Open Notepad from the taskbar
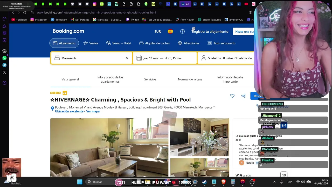Image resolution: width=332 pixels, height=187 pixels. tap(214, 182)
